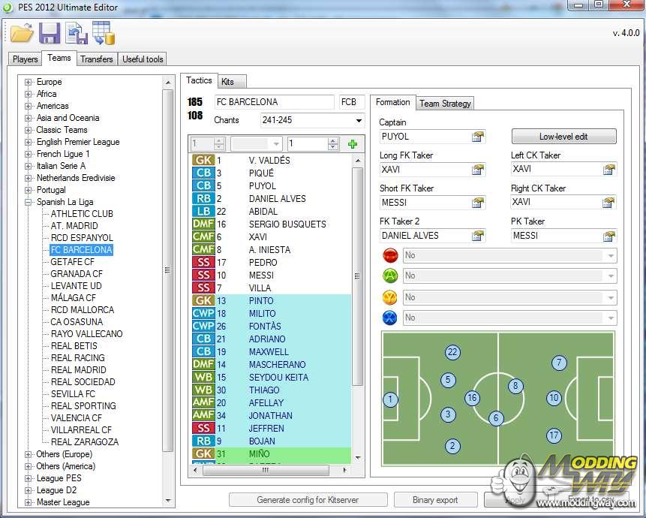Open the Chants dropdown
Image resolution: width=646 pixels, height=518 pixels.
coord(359,120)
